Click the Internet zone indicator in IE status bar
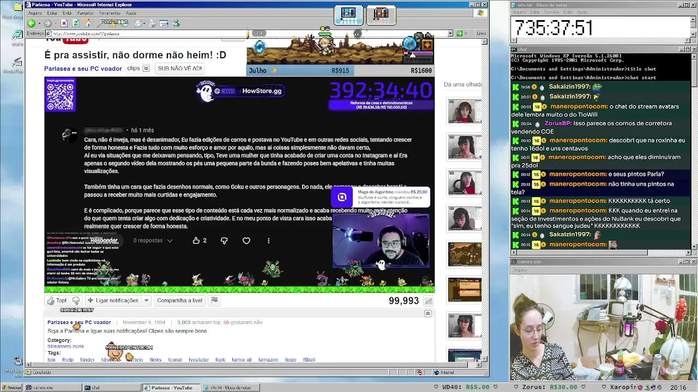This screenshot has width=698, height=392. (459, 372)
